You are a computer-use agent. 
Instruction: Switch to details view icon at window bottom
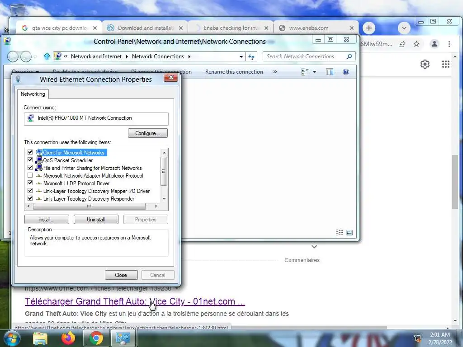point(340,233)
